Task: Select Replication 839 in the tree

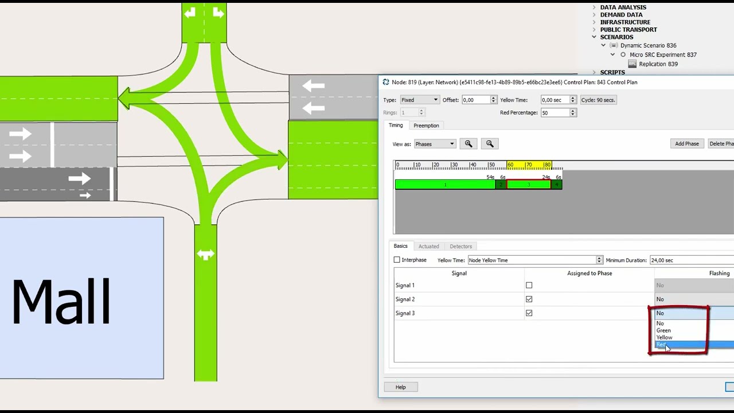Action: 658,64
